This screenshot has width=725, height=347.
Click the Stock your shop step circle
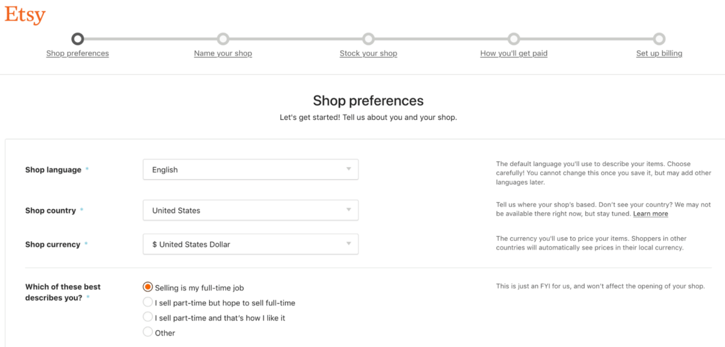pos(369,39)
